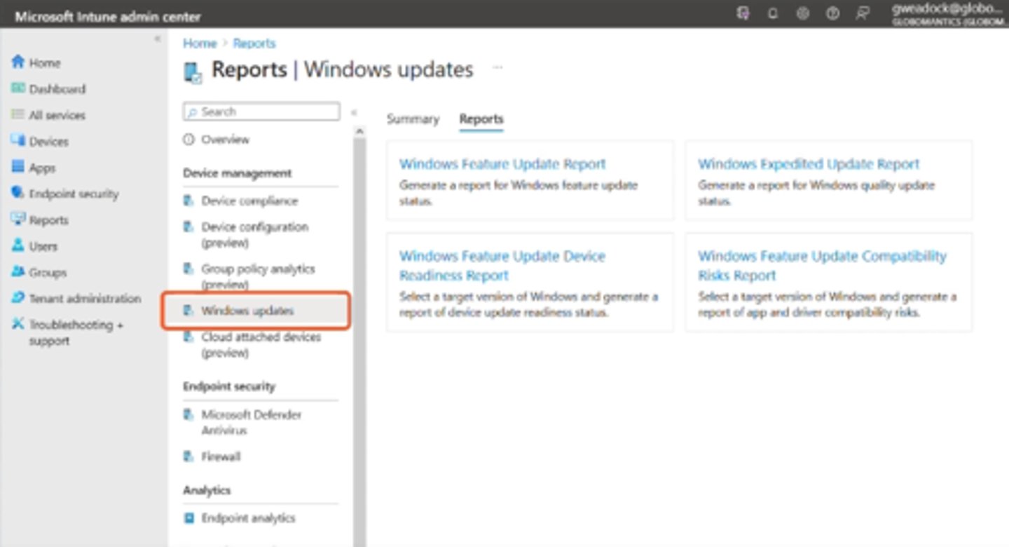Click the scrollbar up arrow in submenu
The image size is (1009, 547).
coord(359,131)
